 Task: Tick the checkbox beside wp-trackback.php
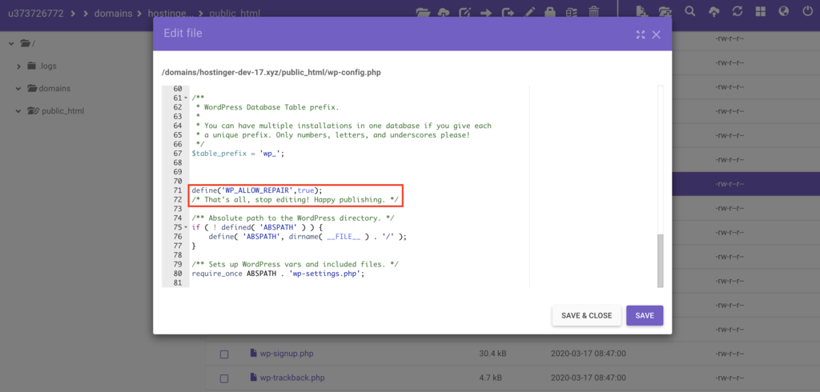[x=224, y=378]
